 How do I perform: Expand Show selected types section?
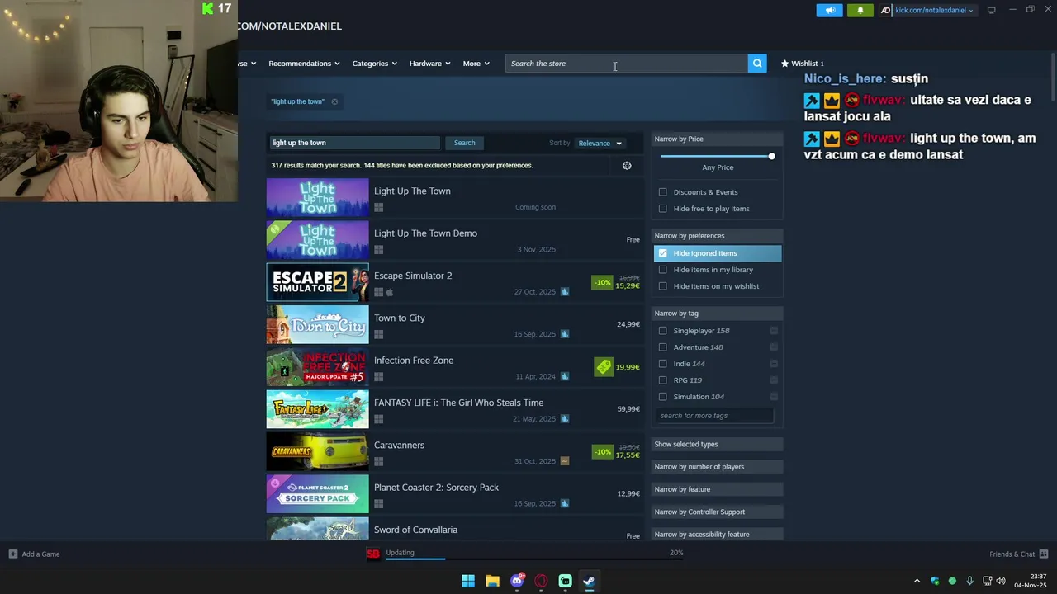coord(717,444)
